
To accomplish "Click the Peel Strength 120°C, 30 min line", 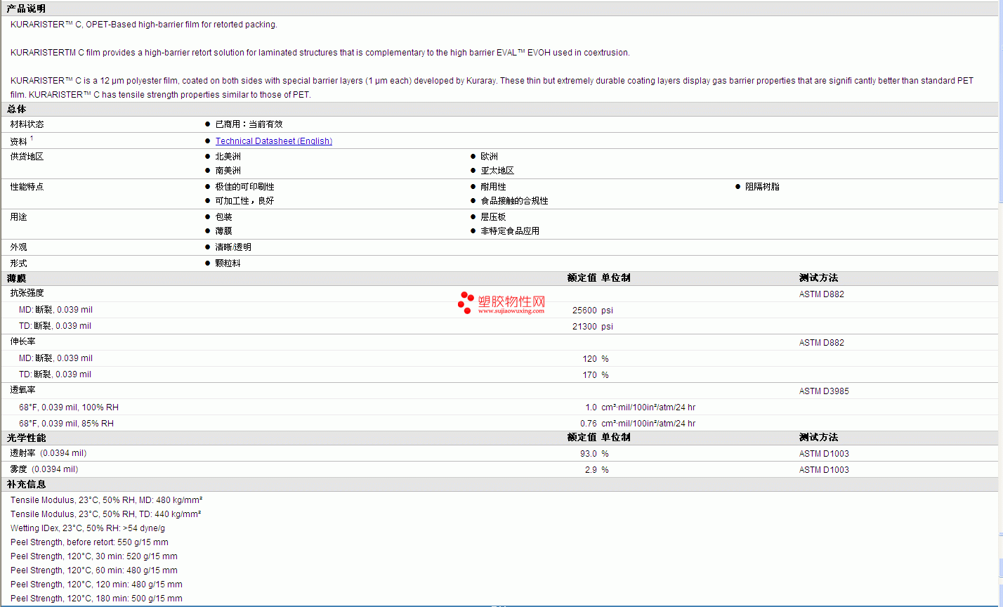I will click(x=94, y=556).
